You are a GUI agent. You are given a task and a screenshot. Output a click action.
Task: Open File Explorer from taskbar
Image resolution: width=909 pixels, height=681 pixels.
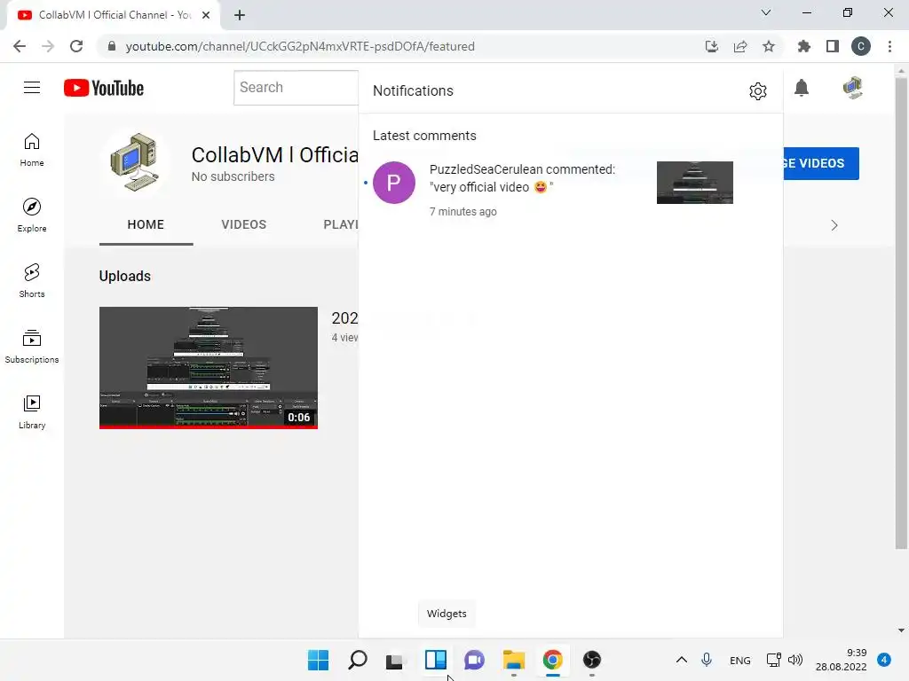click(514, 660)
